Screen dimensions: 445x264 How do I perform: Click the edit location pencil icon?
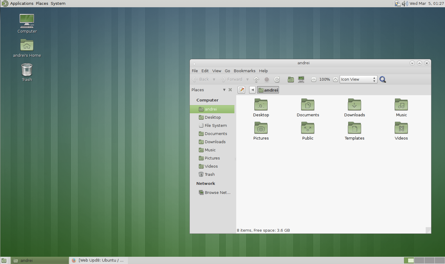(x=241, y=90)
